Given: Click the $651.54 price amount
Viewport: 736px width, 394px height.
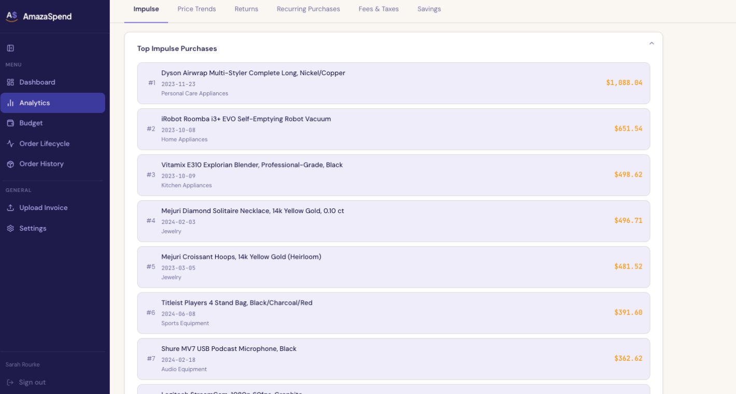Looking at the screenshot, I should coord(628,129).
